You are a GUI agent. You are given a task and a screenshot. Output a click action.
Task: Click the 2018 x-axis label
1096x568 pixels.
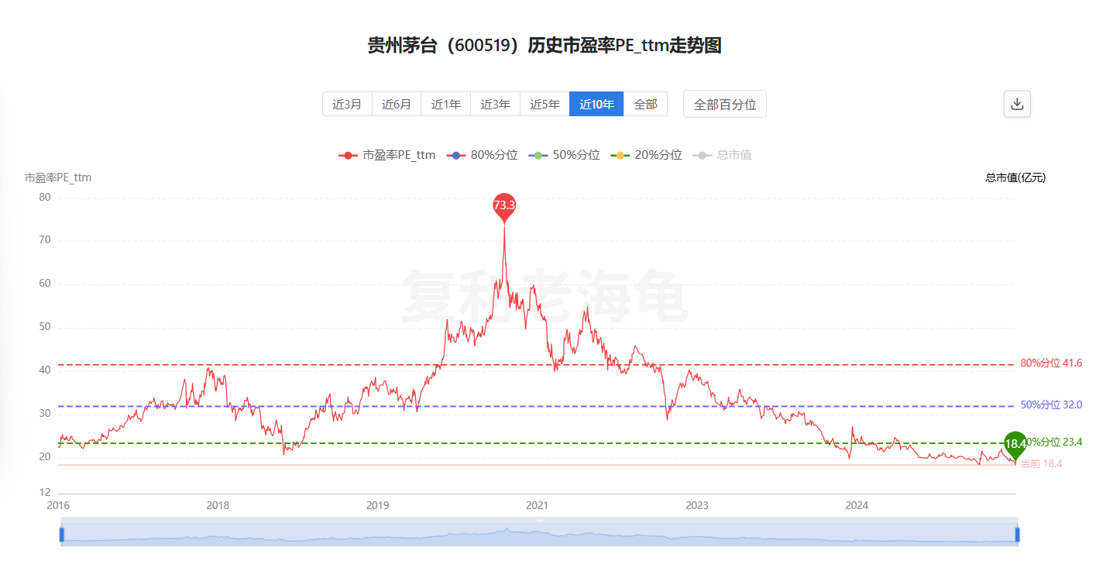tap(218, 506)
